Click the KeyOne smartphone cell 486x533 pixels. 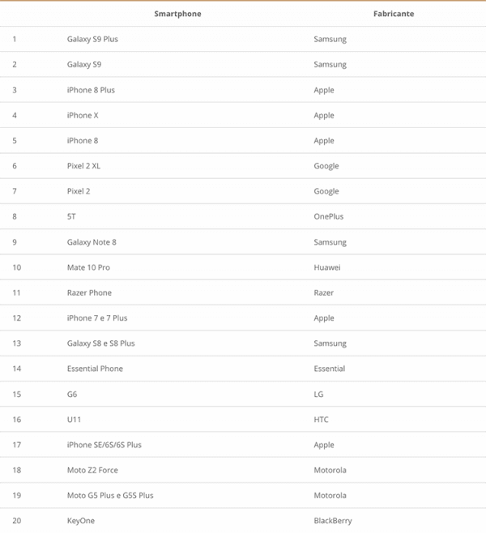[x=81, y=521]
